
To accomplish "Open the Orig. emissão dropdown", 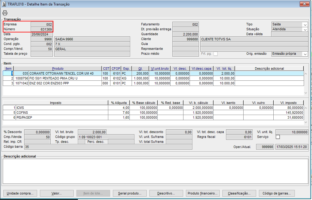I will click(x=305, y=54).
